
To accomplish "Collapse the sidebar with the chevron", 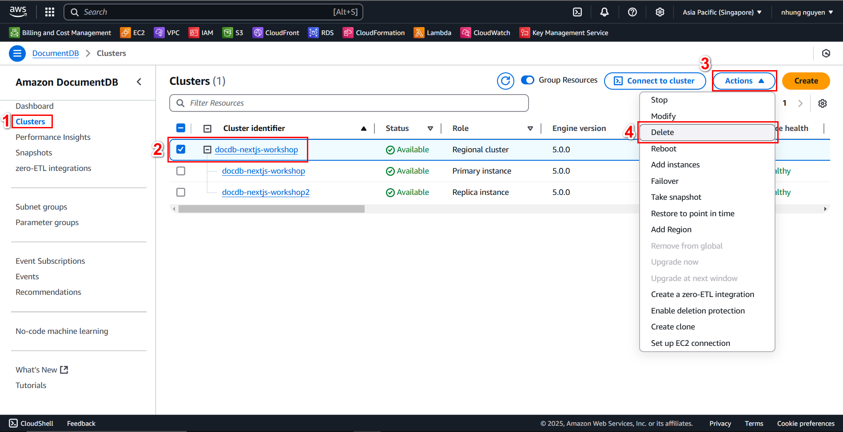I will pyautogui.click(x=139, y=82).
